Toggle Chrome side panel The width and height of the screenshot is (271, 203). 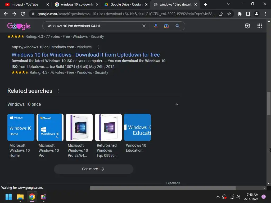click(248, 14)
